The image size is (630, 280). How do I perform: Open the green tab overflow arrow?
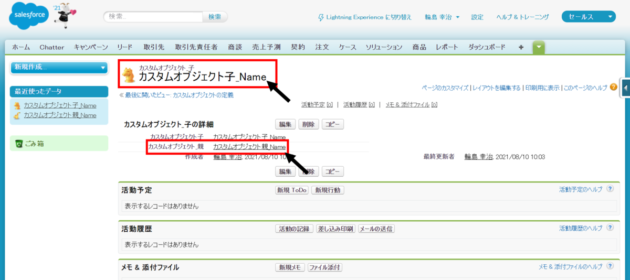pyautogui.click(x=539, y=47)
